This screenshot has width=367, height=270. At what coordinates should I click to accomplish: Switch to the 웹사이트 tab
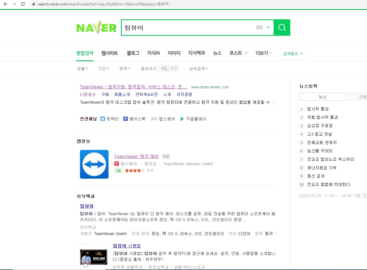pos(110,53)
